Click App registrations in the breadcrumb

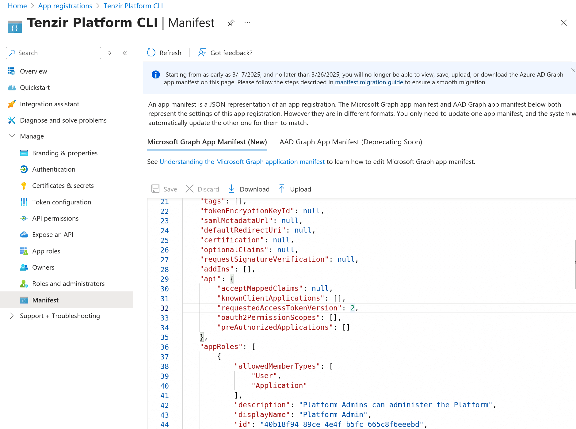coord(65,6)
